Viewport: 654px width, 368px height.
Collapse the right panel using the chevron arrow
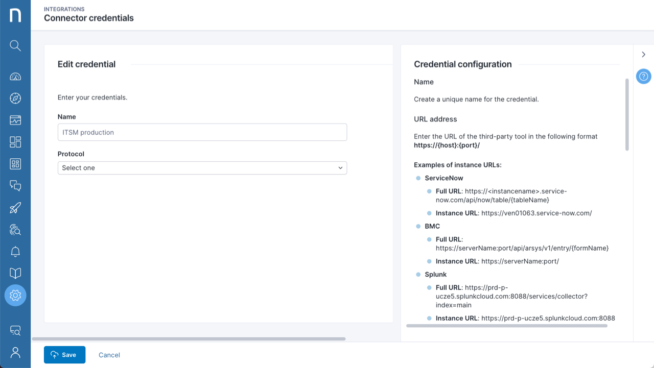(x=643, y=55)
